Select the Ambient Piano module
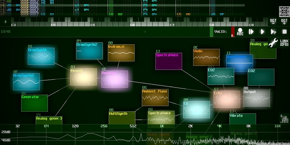 point(155,97)
